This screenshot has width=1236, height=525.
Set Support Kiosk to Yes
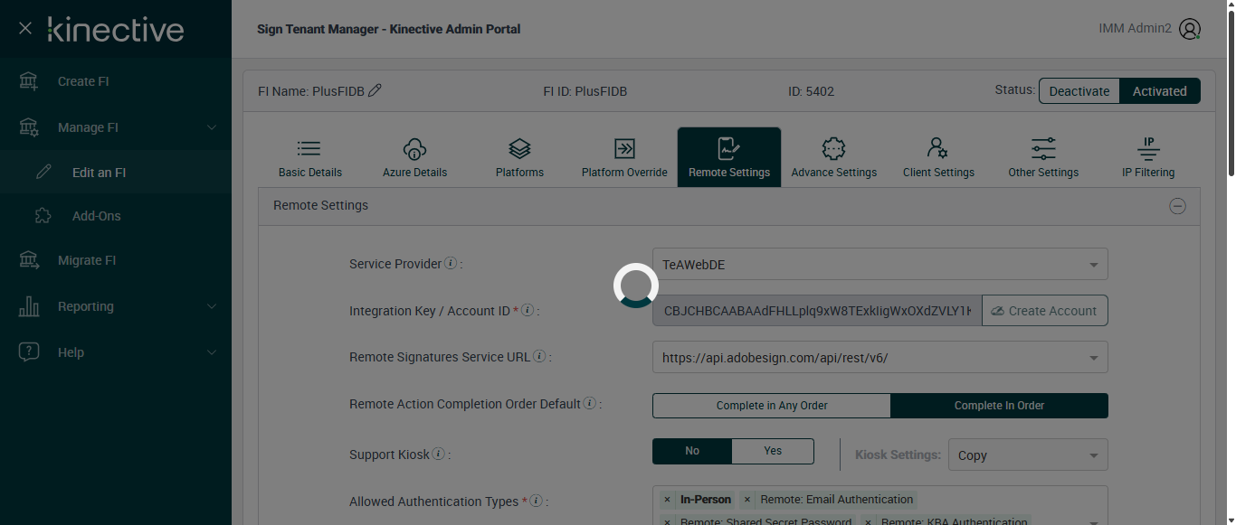coord(773,451)
